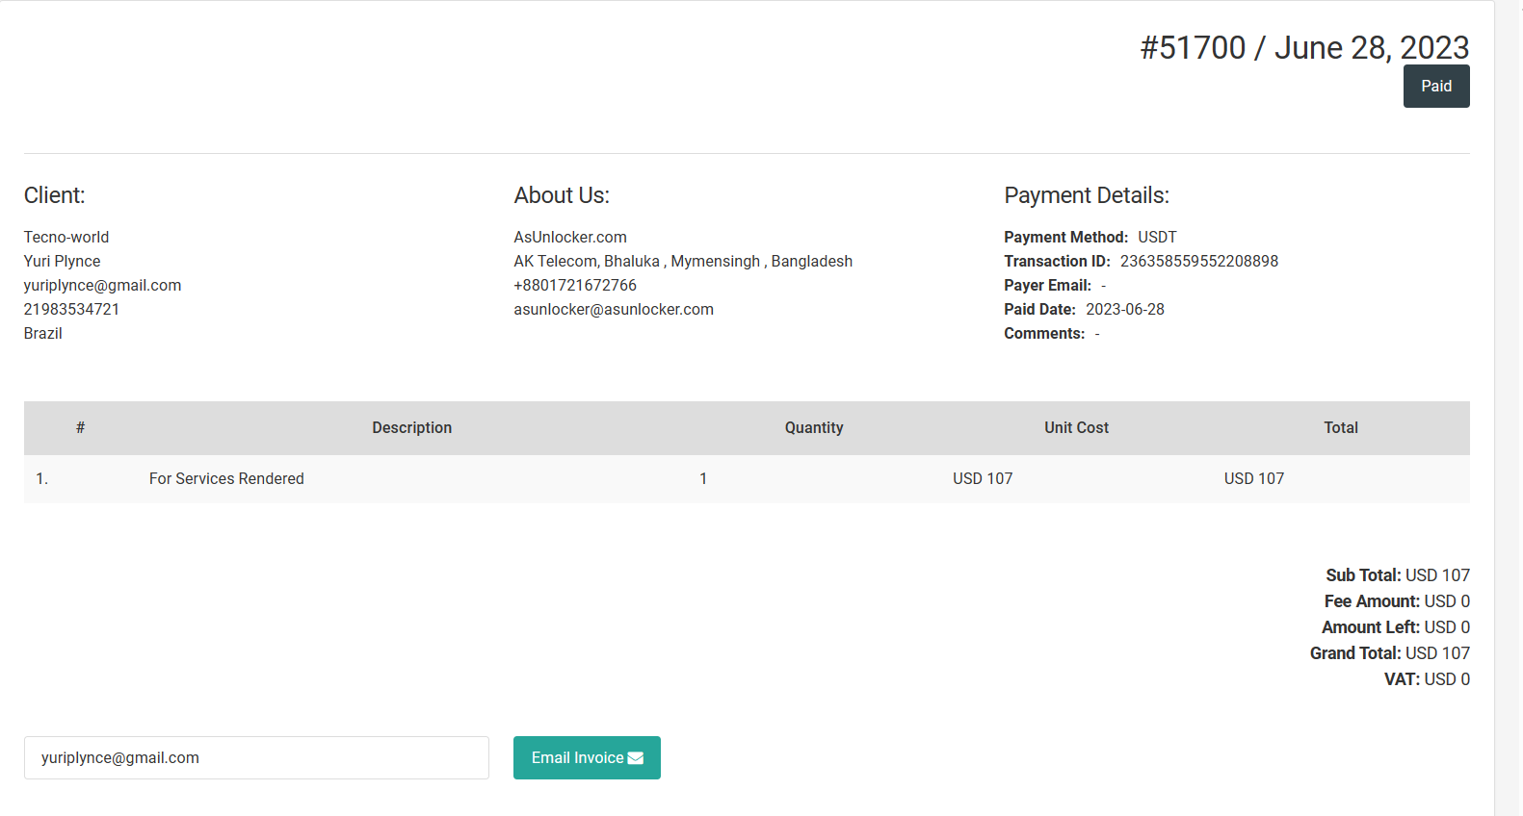Click the client contact Yuri Plynce
Image resolution: width=1523 pixels, height=816 pixels.
click(62, 261)
